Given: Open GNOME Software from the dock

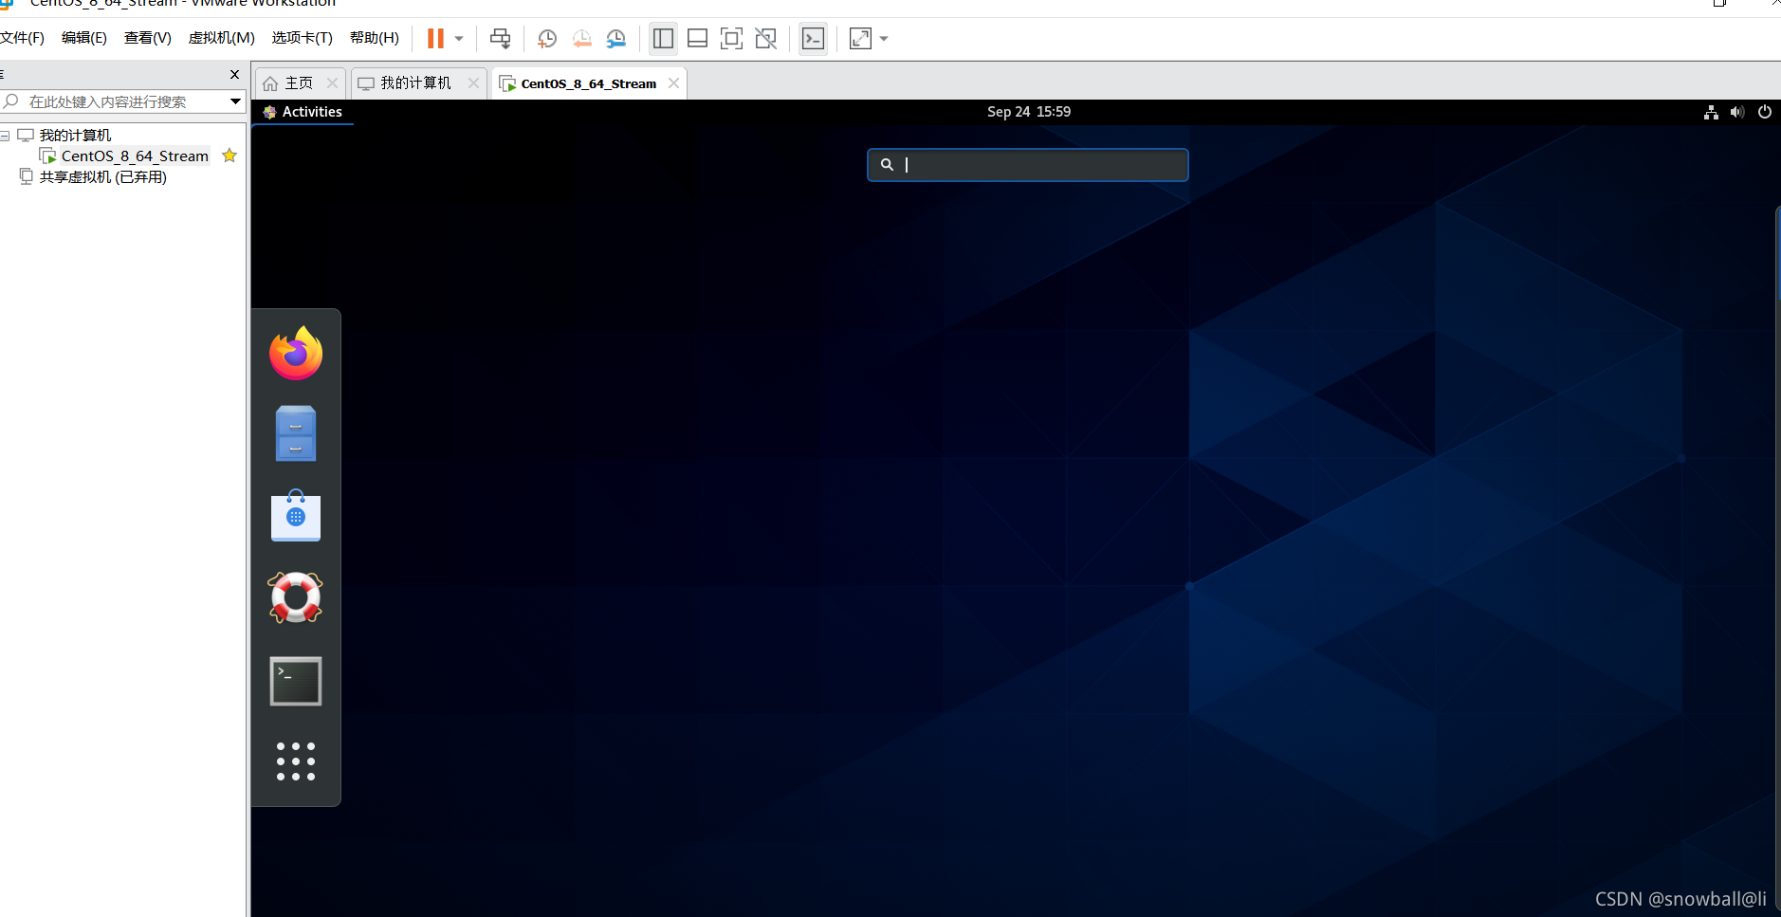Looking at the screenshot, I should coord(295,516).
